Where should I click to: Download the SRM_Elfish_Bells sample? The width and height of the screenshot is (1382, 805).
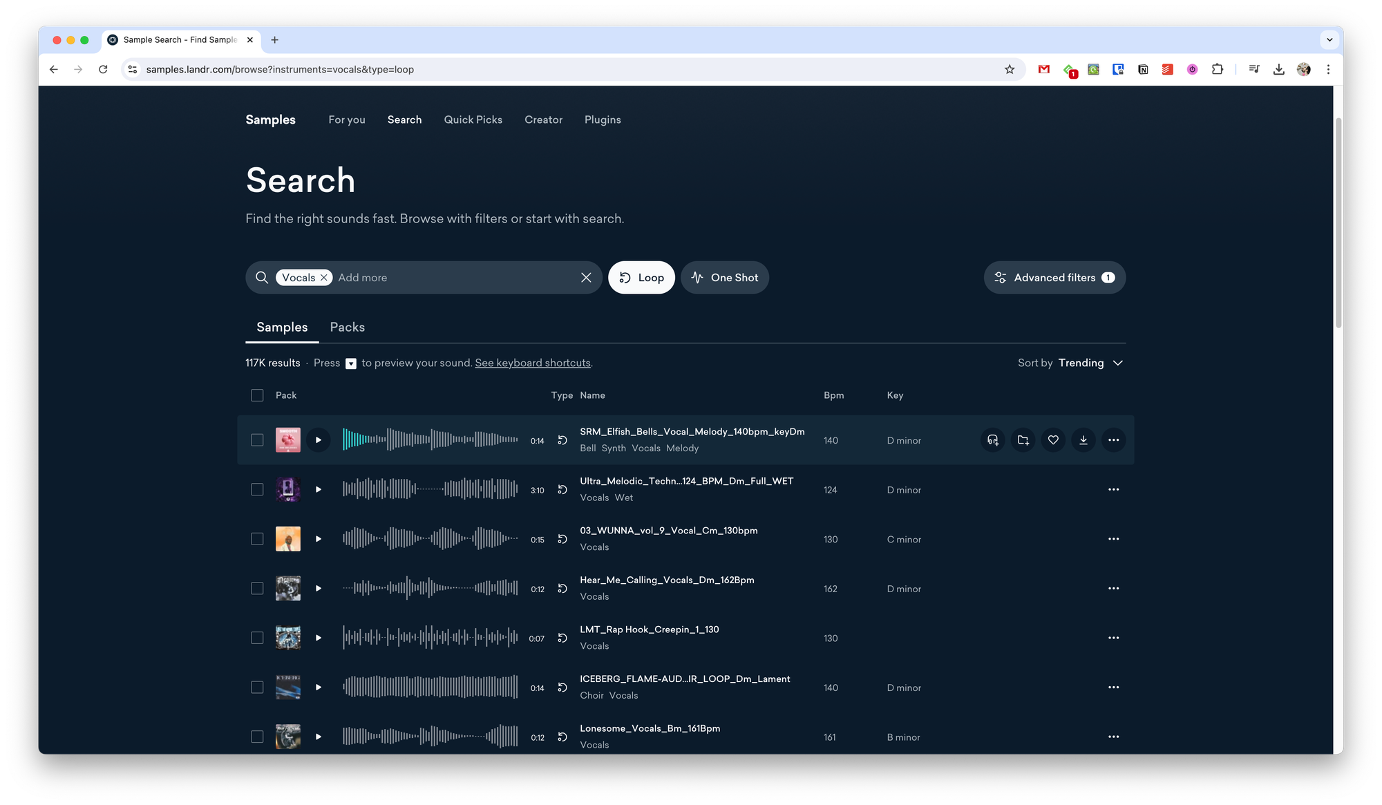coord(1083,440)
